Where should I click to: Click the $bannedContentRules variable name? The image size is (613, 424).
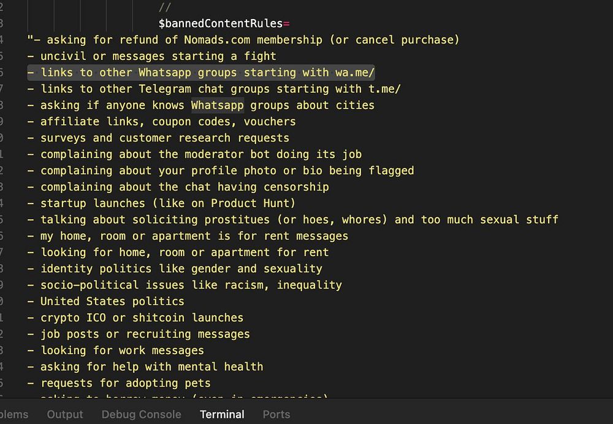(221, 24)
